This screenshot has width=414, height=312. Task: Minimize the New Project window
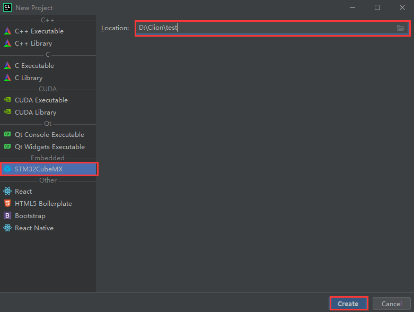click(353, 7)
